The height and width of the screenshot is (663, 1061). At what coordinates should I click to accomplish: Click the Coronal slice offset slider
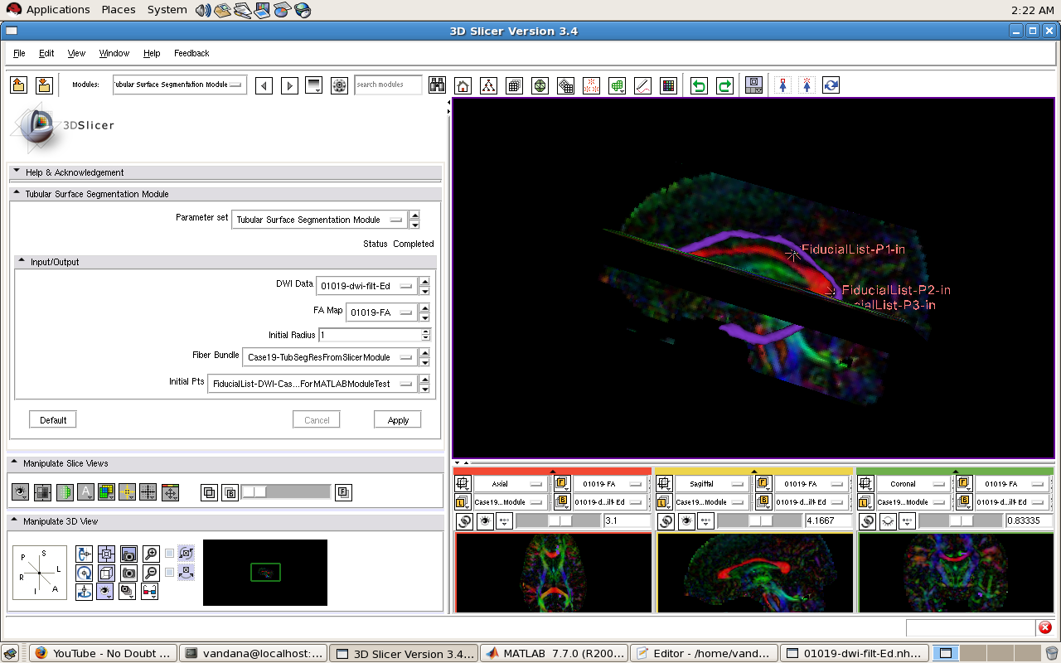coord(960,521)
